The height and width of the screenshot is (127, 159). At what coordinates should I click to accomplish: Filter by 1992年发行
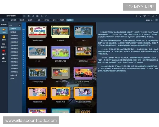point(14,65)
